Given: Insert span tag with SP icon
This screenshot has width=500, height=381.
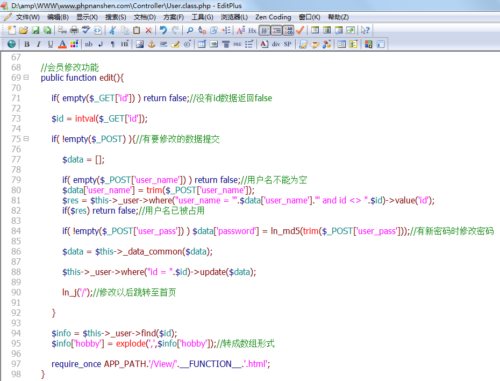Looking at the screenshot, I should (287, 44).
